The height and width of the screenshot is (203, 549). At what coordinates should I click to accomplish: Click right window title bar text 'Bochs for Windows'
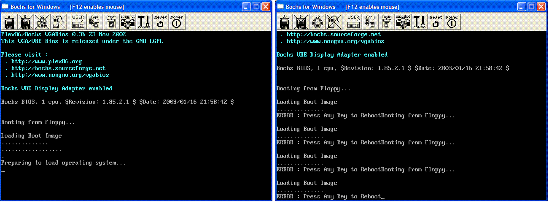311,7
